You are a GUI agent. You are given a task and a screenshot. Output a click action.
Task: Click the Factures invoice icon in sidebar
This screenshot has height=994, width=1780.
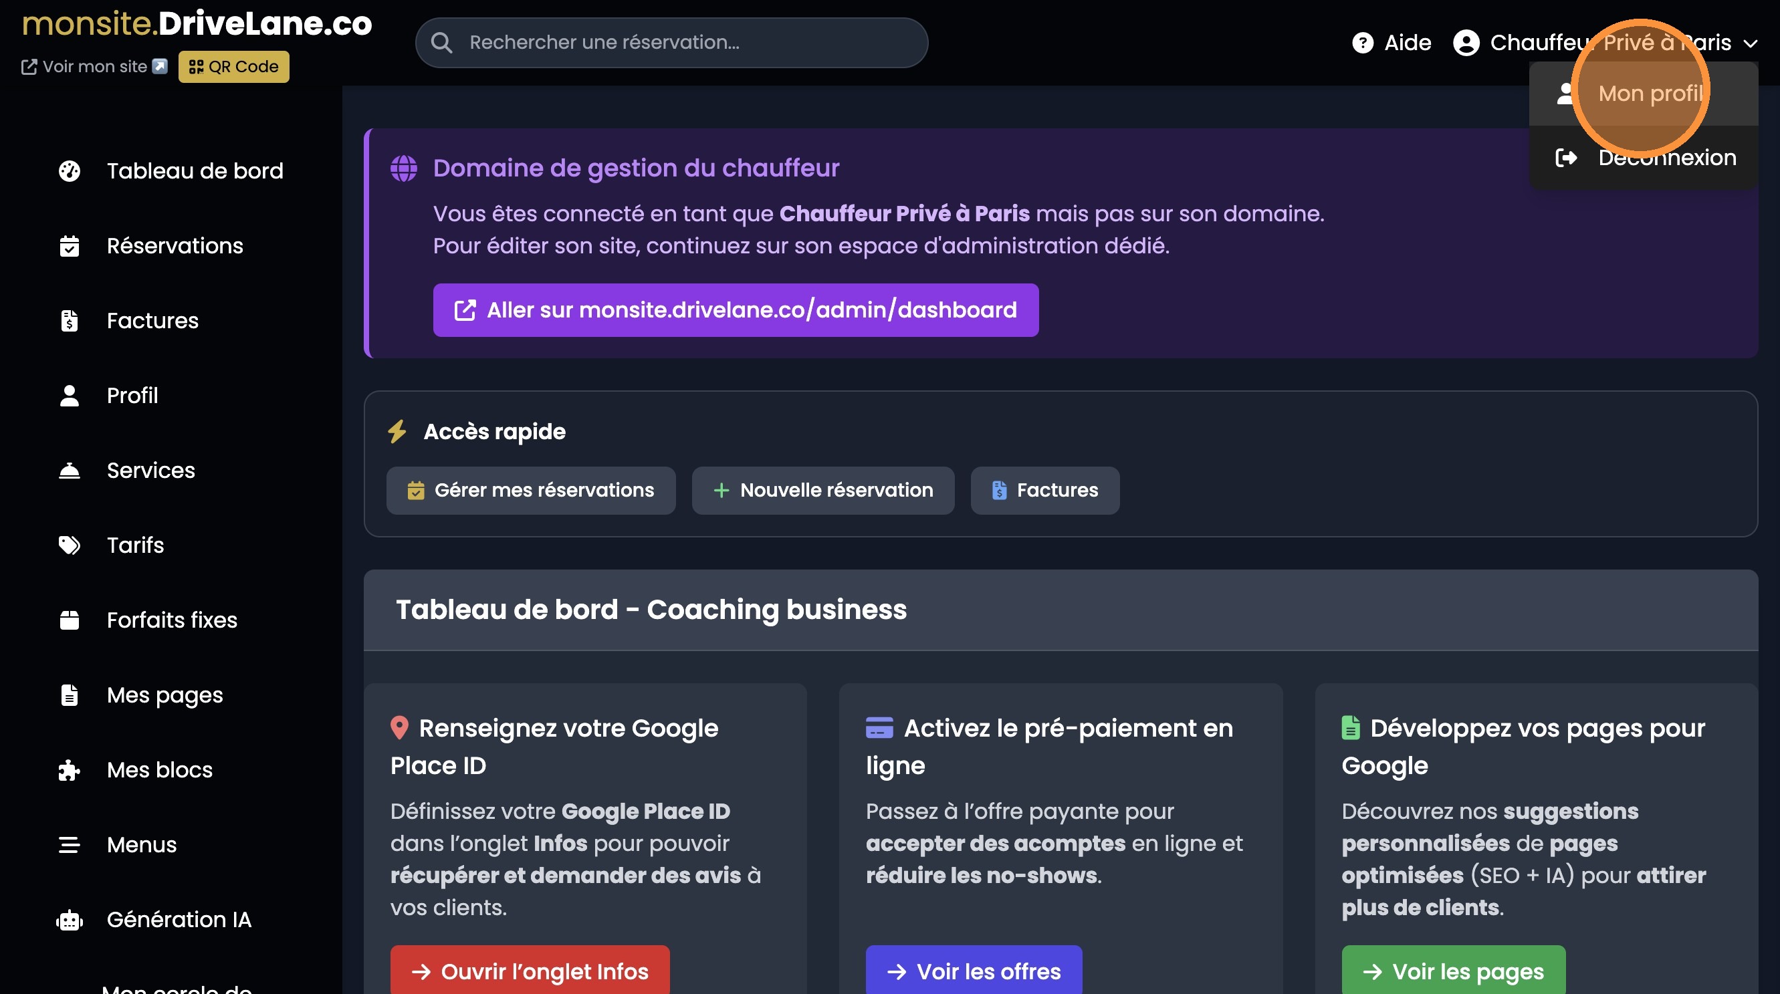tap(69, 320)
